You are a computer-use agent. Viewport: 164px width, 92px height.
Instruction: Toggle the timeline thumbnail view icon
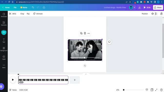(147, 90)
